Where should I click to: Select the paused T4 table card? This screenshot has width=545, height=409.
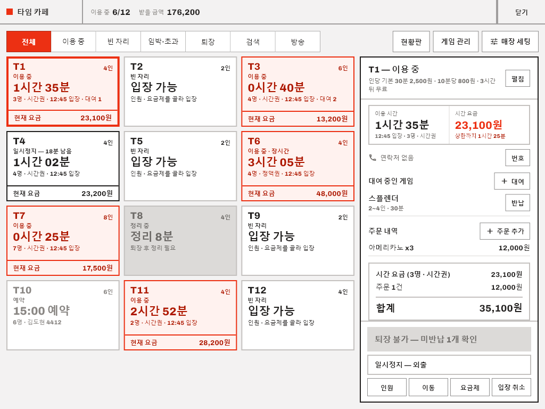click(x=63, y=166)
